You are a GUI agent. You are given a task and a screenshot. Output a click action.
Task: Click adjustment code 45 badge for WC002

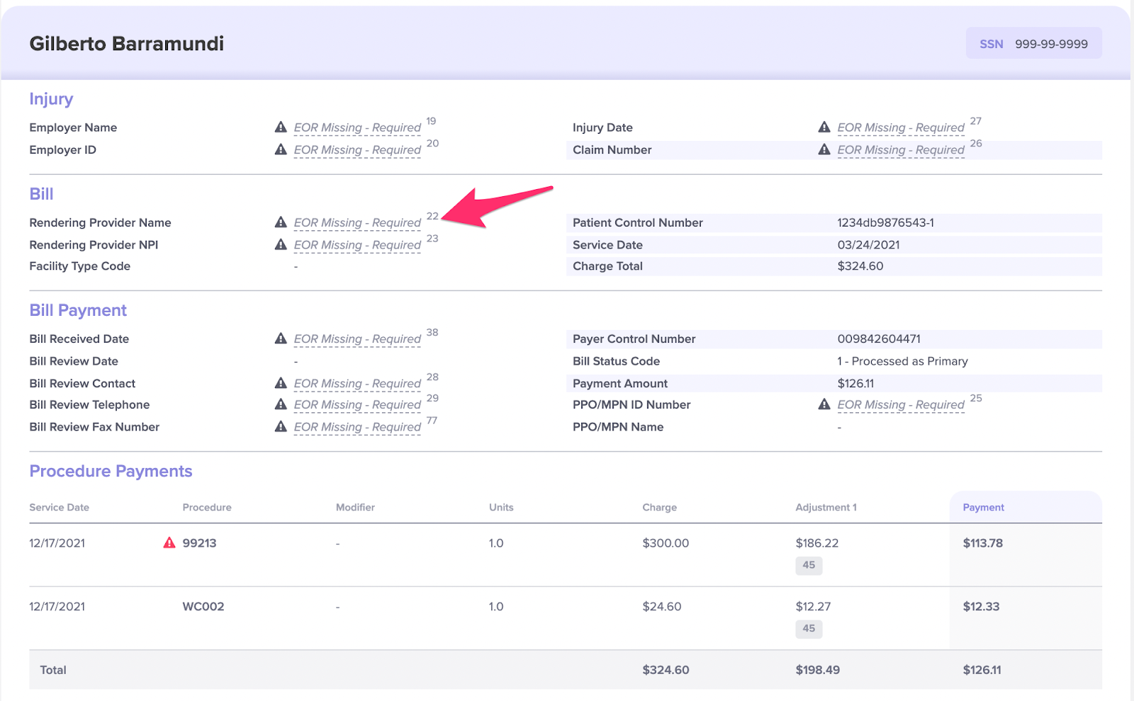click(809, 629)
